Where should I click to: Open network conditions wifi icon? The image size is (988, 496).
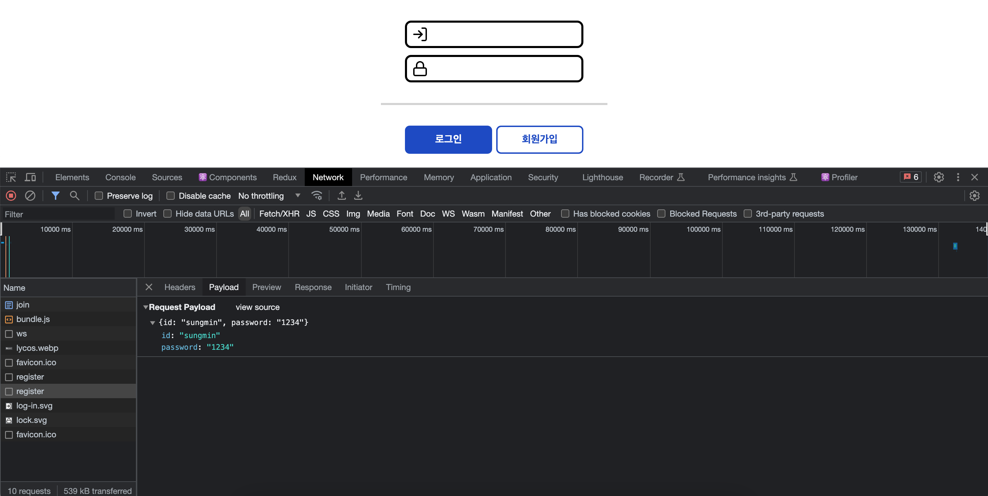[x=316, y=196]
